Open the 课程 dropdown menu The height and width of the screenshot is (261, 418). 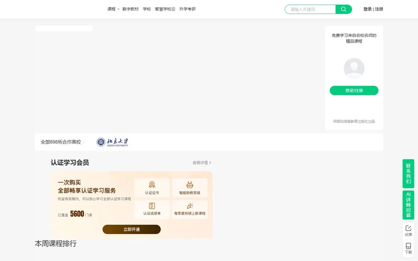tap(113, 9)
